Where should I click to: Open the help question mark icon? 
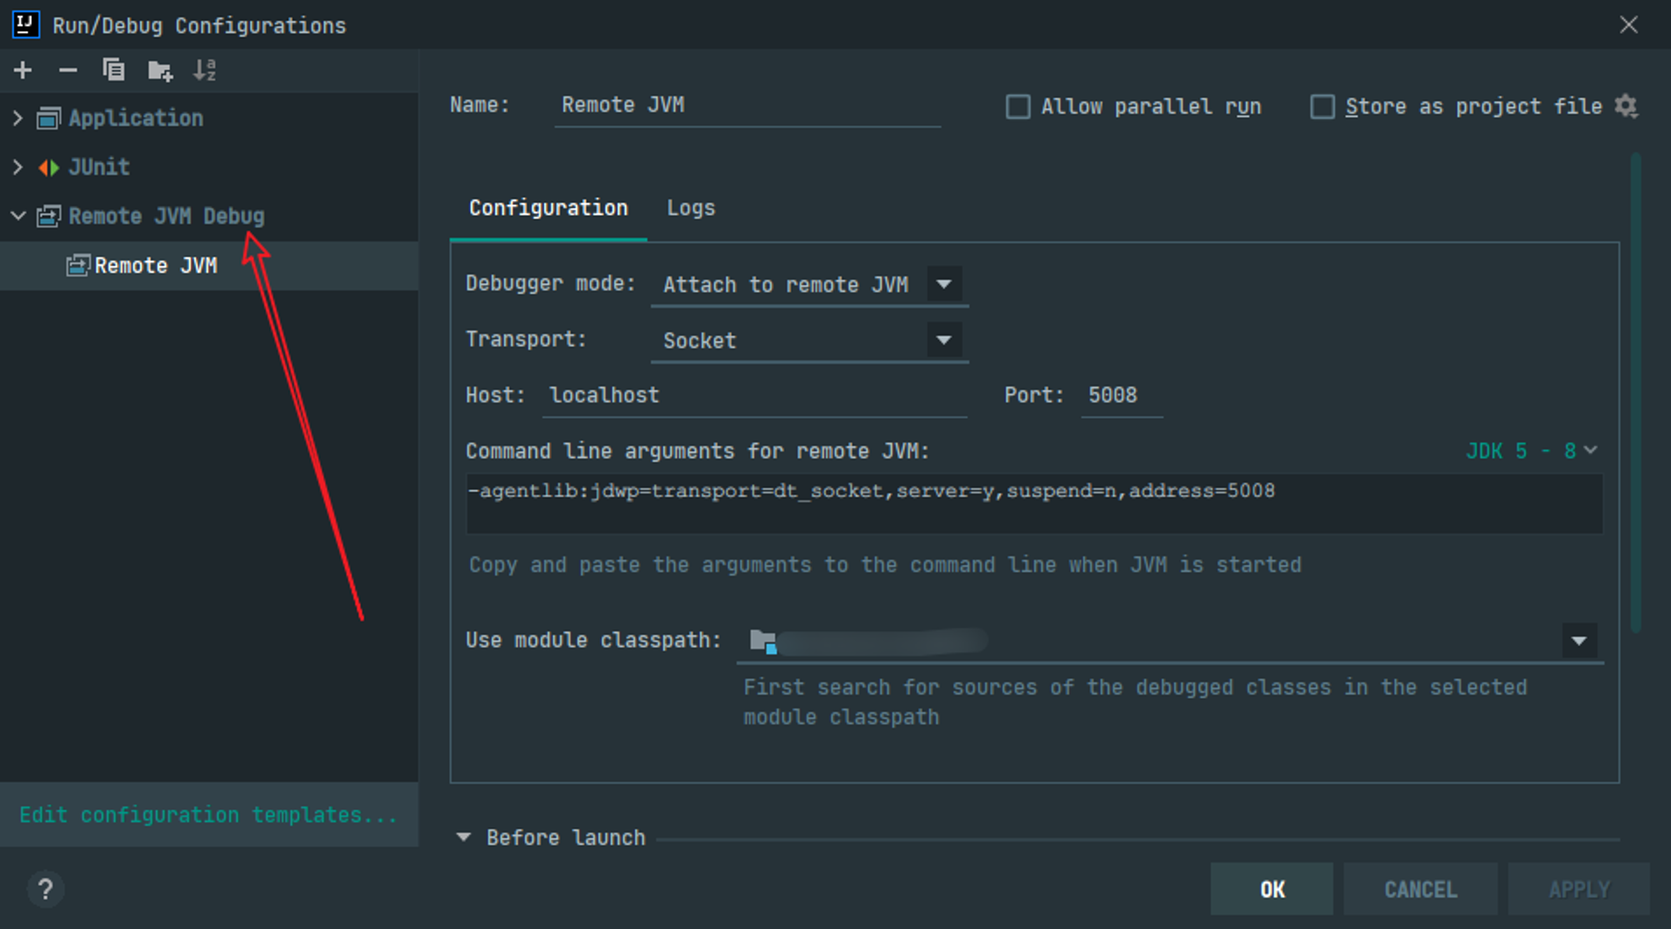click(45, 890)
